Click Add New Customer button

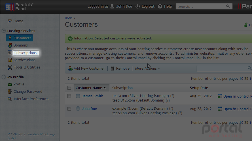tap(86, 69)
